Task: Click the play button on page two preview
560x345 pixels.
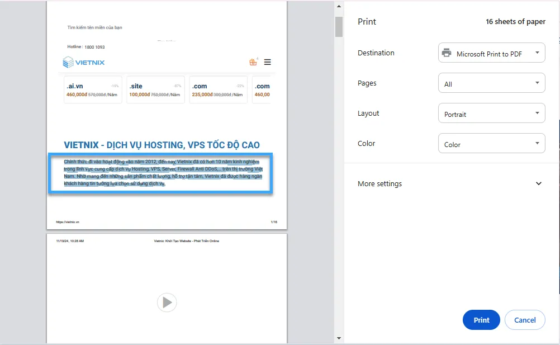Action: [167, 303]
